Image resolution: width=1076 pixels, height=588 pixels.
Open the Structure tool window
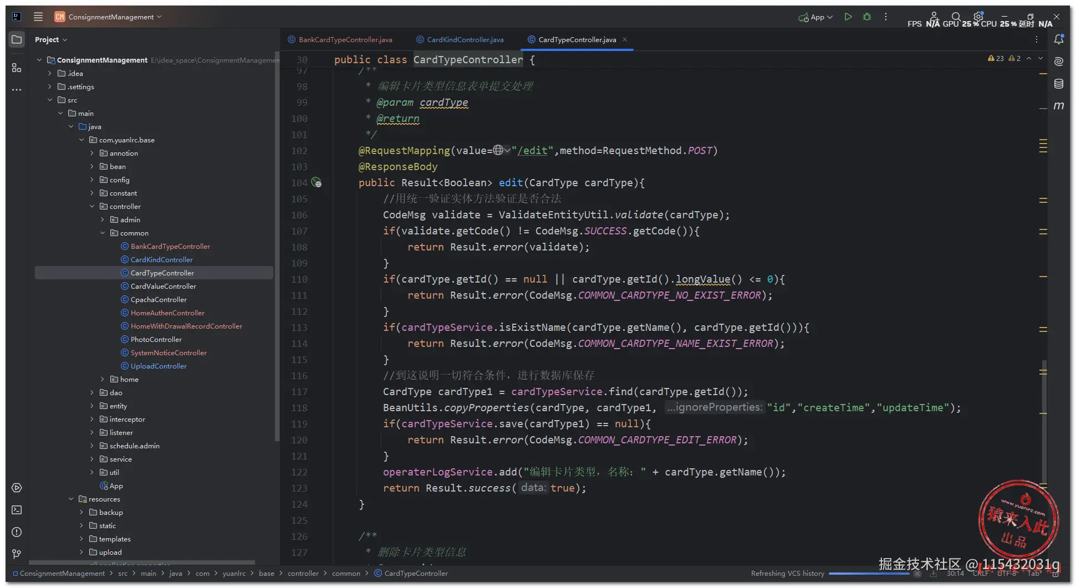pos(17,68)
